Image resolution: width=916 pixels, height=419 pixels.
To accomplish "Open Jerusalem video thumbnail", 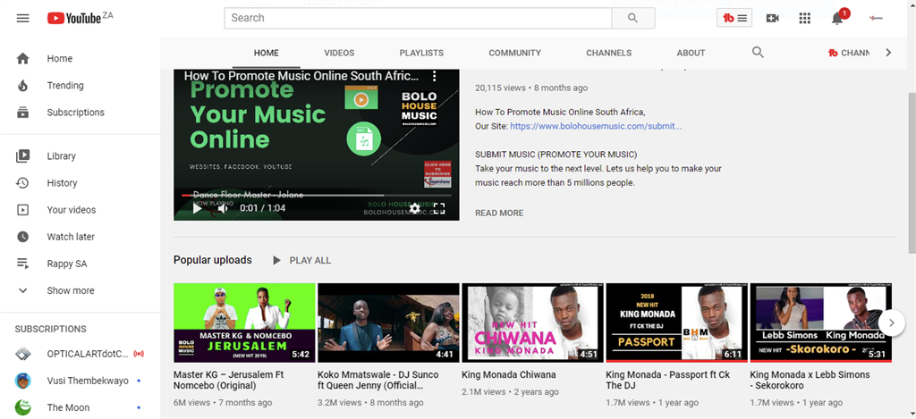I will [x=244, y=323].
